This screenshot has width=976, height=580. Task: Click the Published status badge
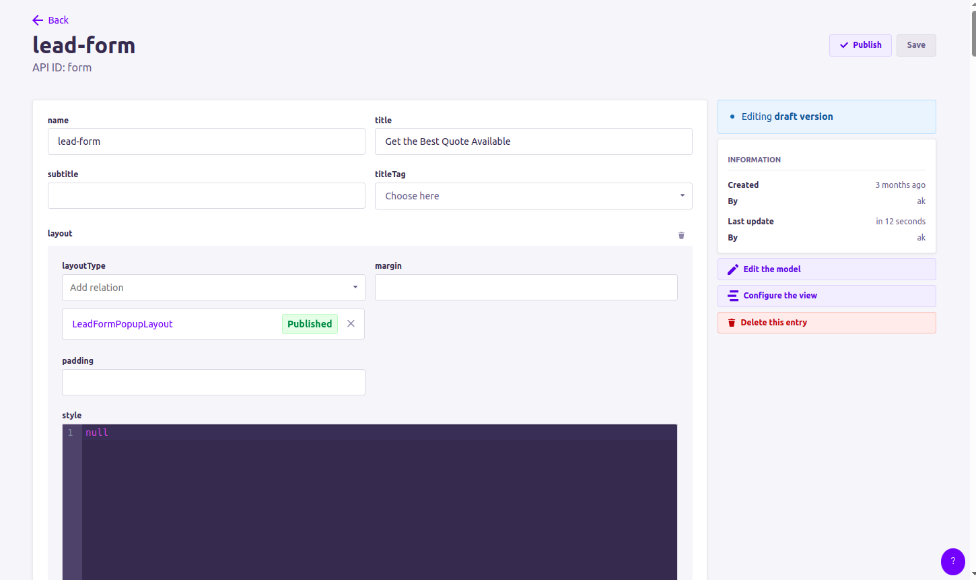click(x=310, y=324)
